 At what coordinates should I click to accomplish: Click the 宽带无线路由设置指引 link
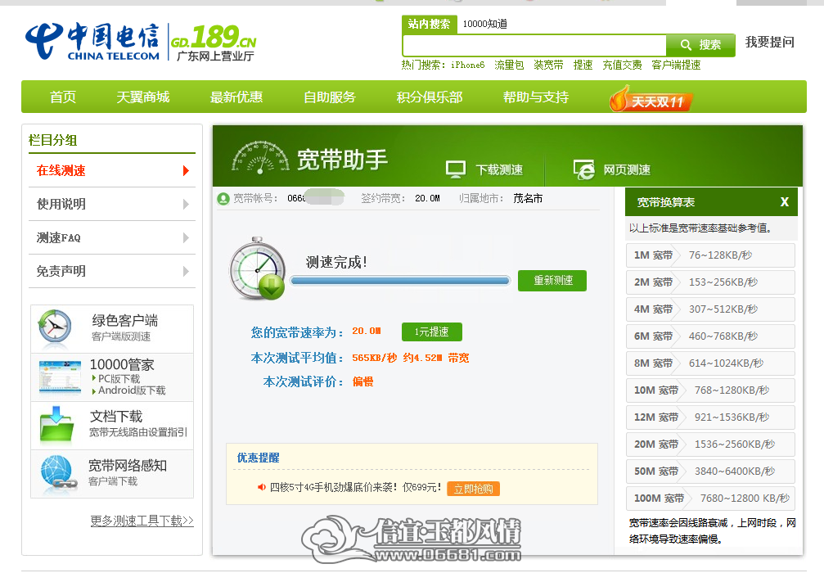click(138, 432)
